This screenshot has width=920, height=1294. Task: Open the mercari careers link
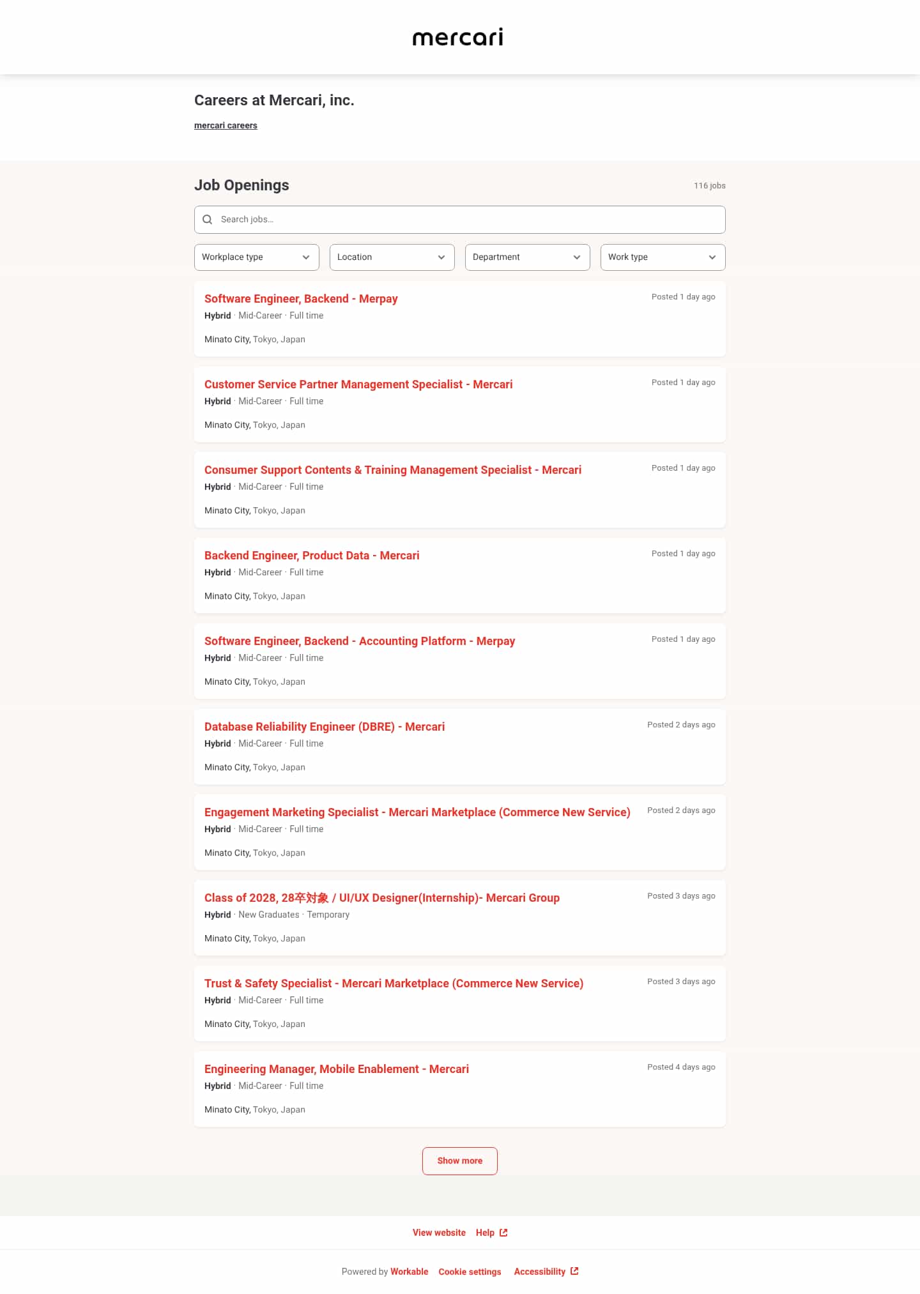tap(226, 126)
